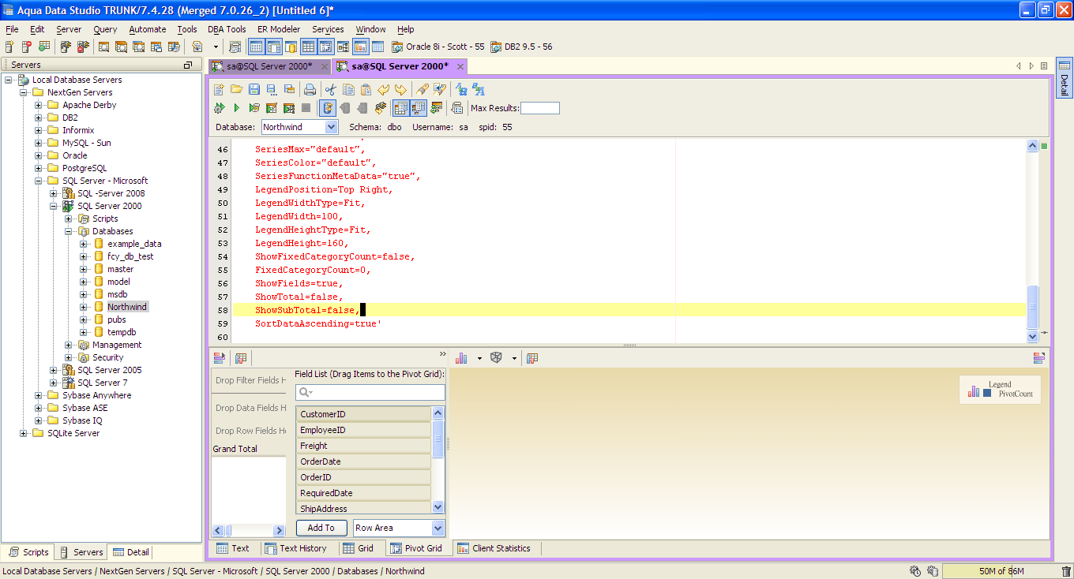The height and width of the screenshot is (579, 1074).
Task: Expand the PostgreSQL server folder
Action: [39, 168]
